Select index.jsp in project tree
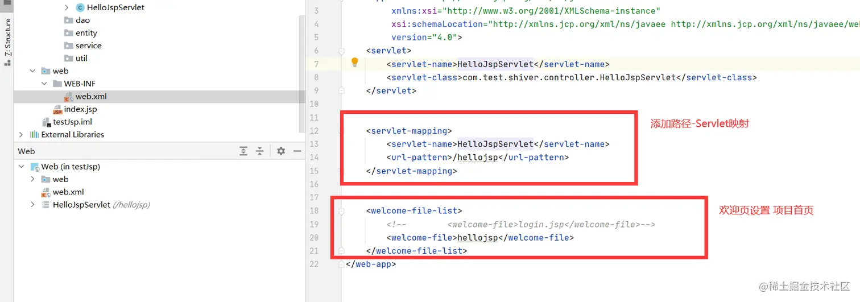The image size is (860, 302). click(x=80, y=109)
